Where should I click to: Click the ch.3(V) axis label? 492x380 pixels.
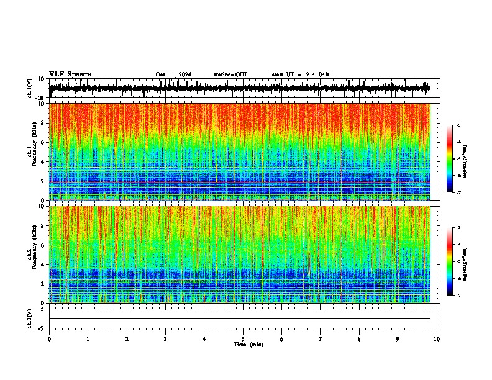tap(30, 319)
